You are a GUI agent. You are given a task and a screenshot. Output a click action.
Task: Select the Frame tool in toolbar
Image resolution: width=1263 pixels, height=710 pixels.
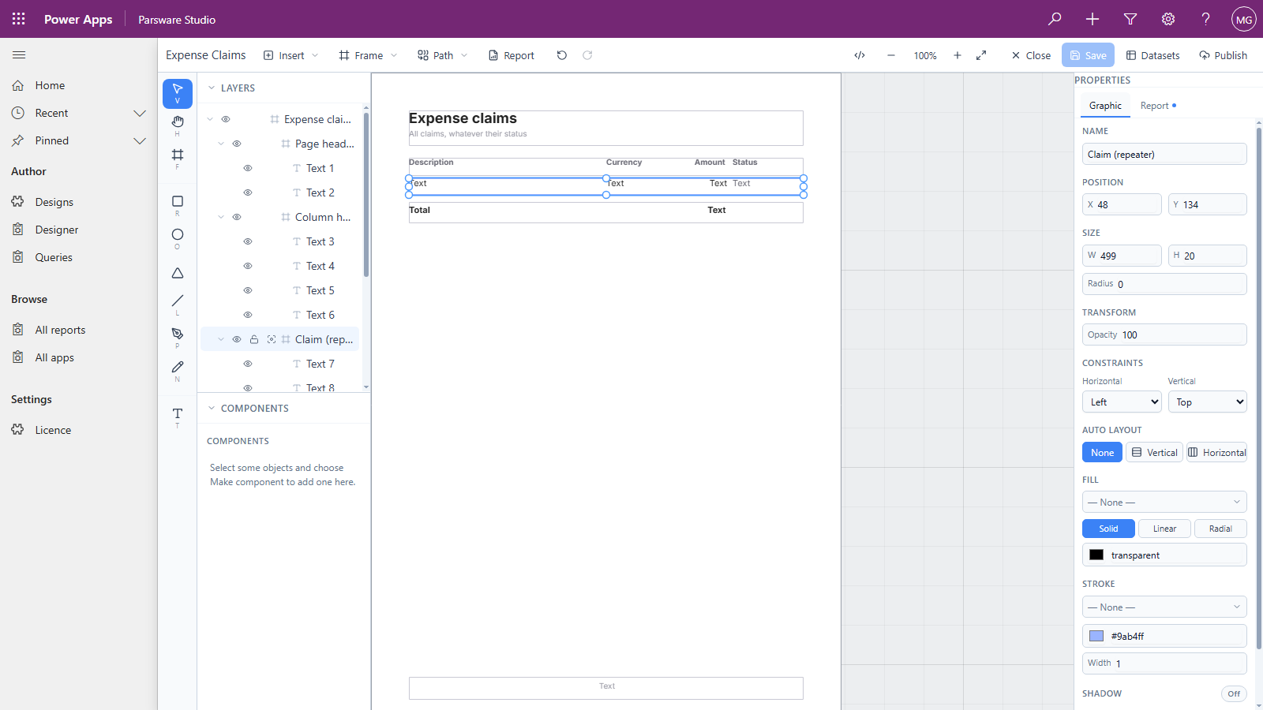(178, 159)
